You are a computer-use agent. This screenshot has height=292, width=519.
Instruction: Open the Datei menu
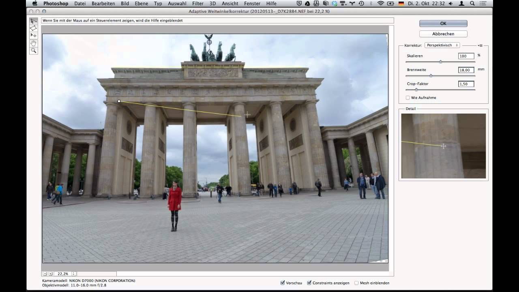point(80,3)
